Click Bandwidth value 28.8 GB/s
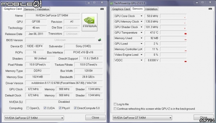 tap(88, 77)
